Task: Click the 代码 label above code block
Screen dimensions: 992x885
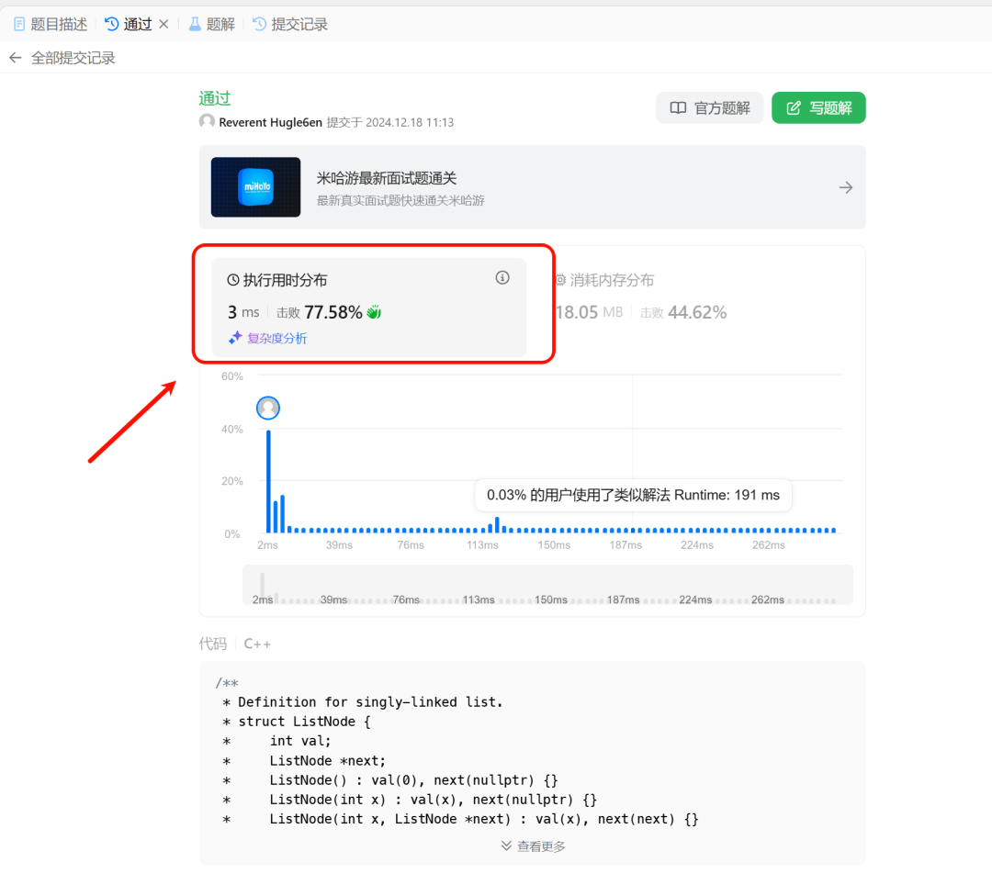Action: click(212, 644)
